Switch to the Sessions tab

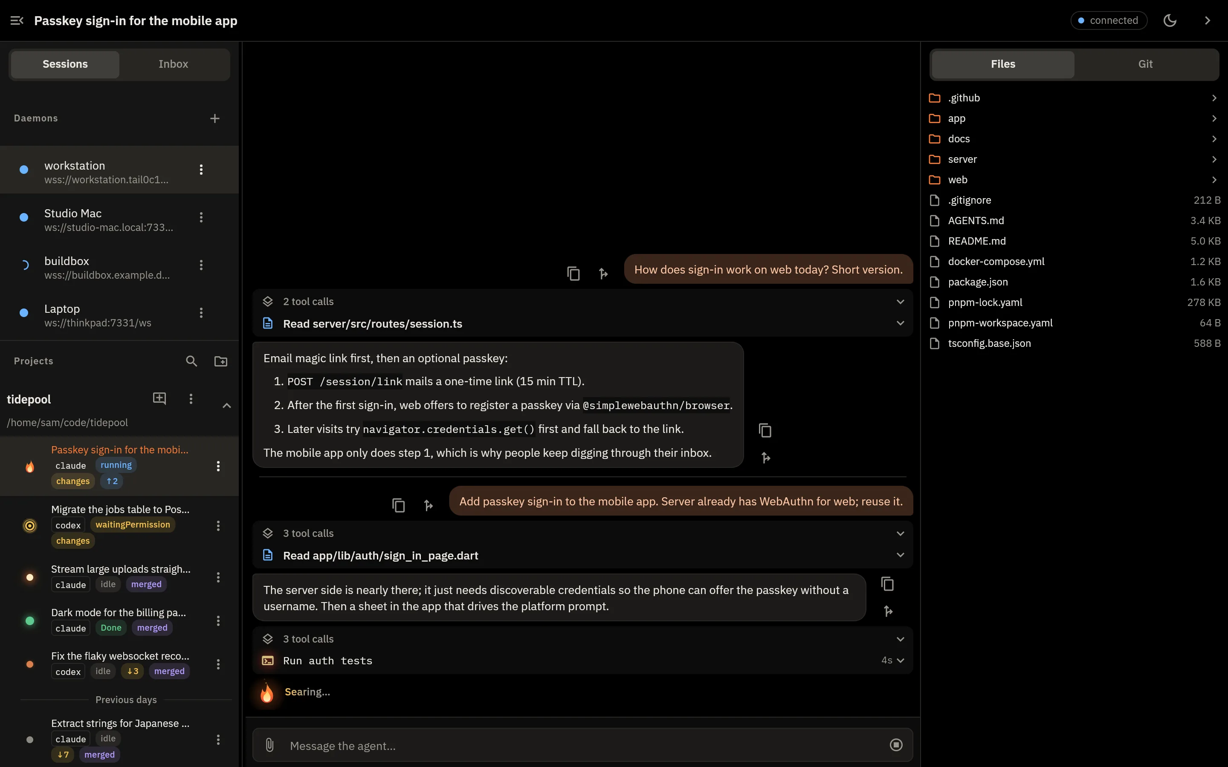click(65, 64)
